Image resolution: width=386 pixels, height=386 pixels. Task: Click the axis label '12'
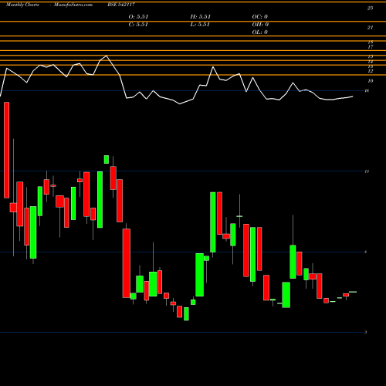coord(371,71)
